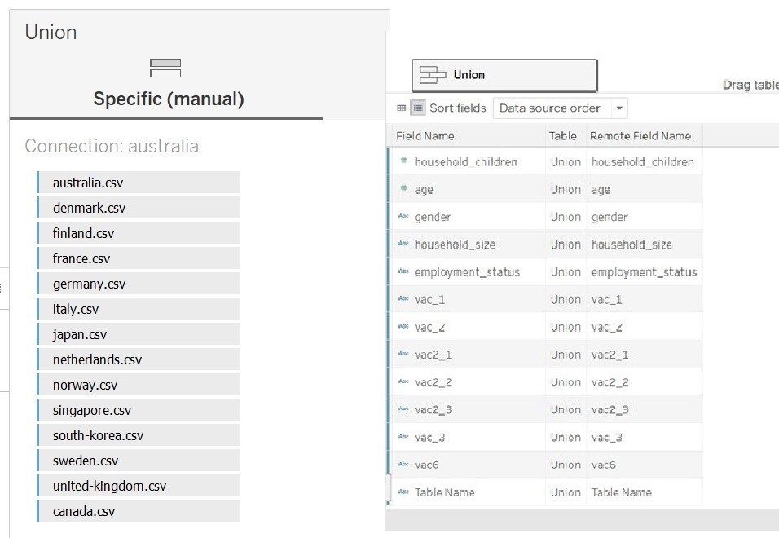This screenshot has height=538, width=779.
Task: Click the household_size field name
Action: [454, 245]
